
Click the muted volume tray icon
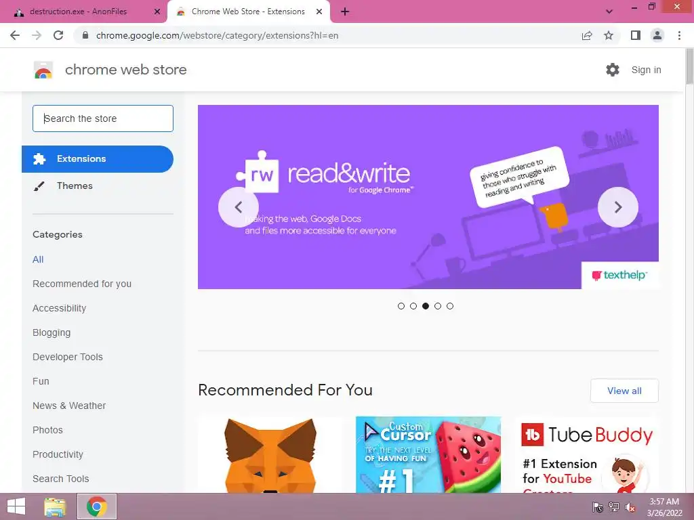(630, 507)
